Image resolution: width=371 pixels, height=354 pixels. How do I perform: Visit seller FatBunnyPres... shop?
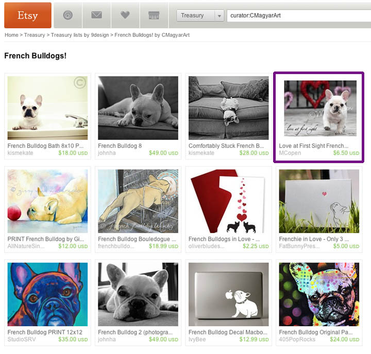coord(299,246)
